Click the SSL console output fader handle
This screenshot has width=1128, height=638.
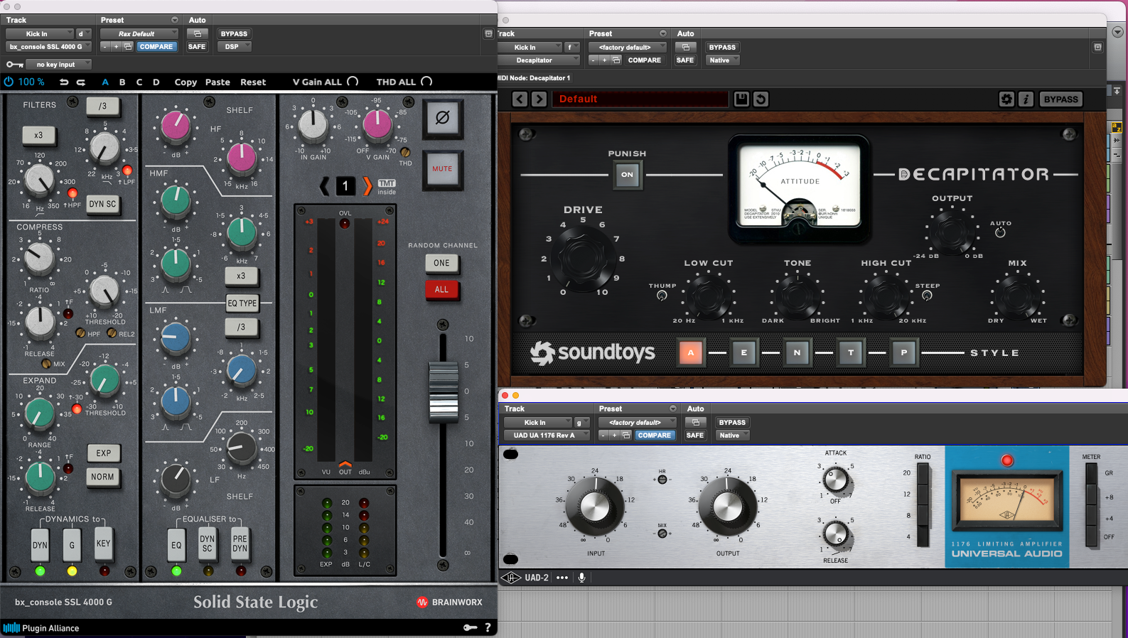[x=443, y=391]
